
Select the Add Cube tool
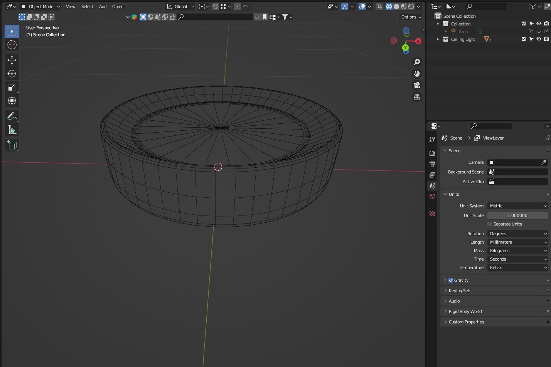tap(12, 145)
